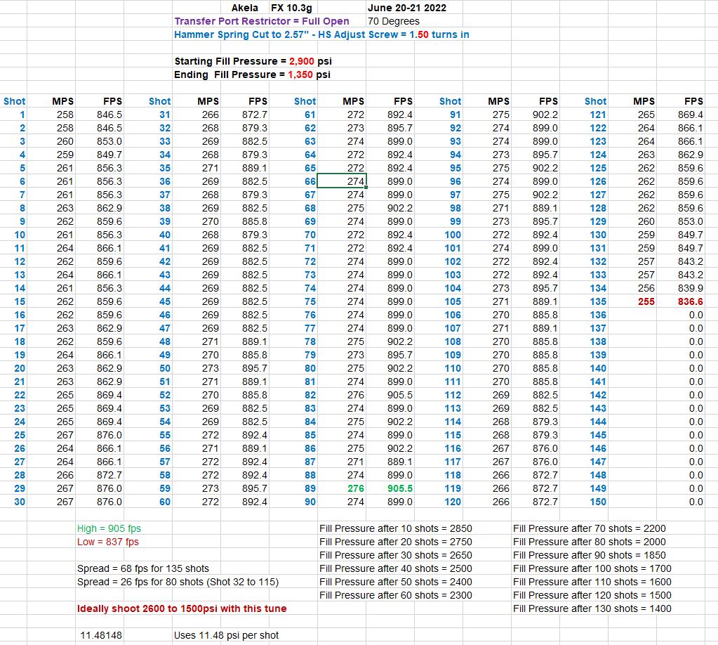Click shot number 75 cell
Image resolution: width=718 pixels, height=645 pixels.
pos(310,301)
